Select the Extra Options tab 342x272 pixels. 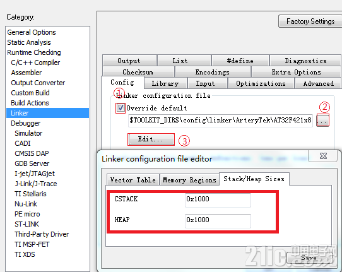[296, 72]
